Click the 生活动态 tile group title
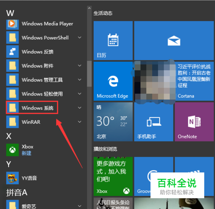Viewport: 215px width, 209px height. (103, 13)
